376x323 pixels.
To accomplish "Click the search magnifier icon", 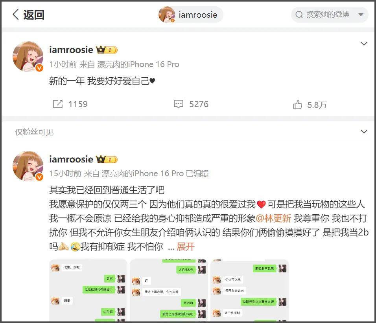I will 299,15.
